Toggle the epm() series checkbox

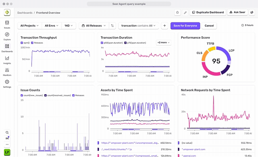point(22,43)
